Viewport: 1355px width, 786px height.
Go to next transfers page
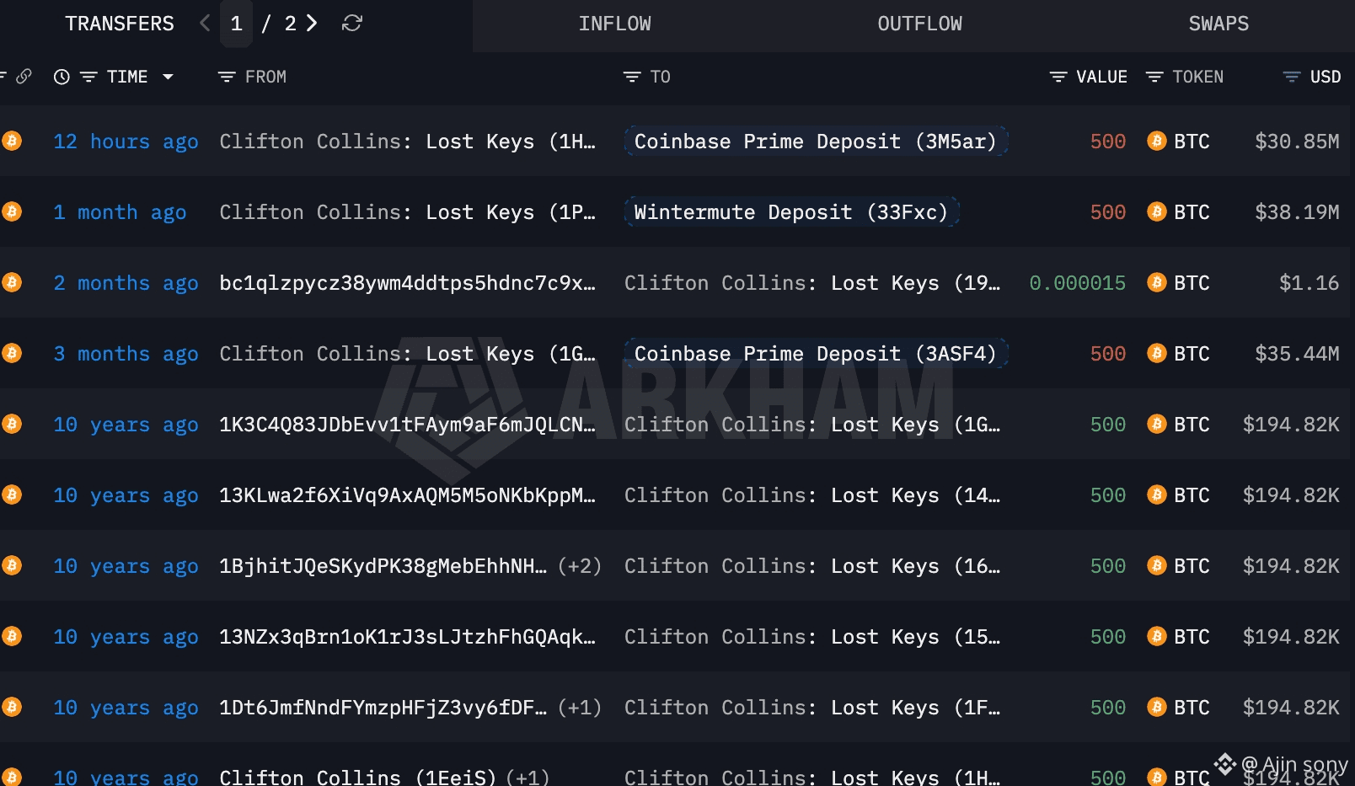pyautogui.click(x=312, y=24)
